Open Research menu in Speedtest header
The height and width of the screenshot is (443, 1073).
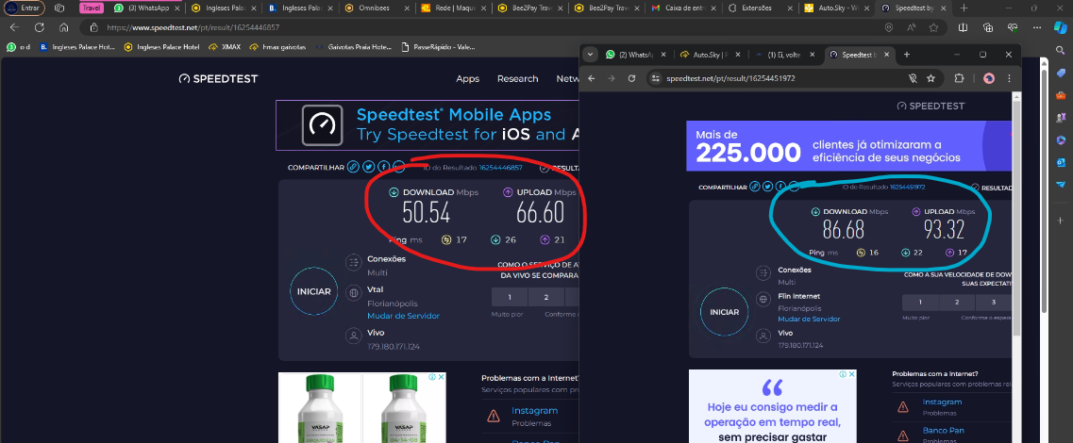pyautogui.click(x=517, y=79)
